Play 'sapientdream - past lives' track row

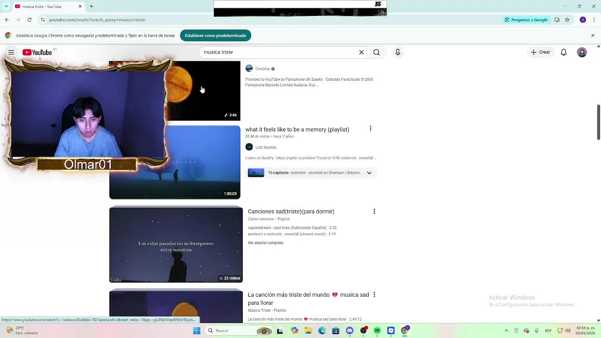[x=292, y=228]
